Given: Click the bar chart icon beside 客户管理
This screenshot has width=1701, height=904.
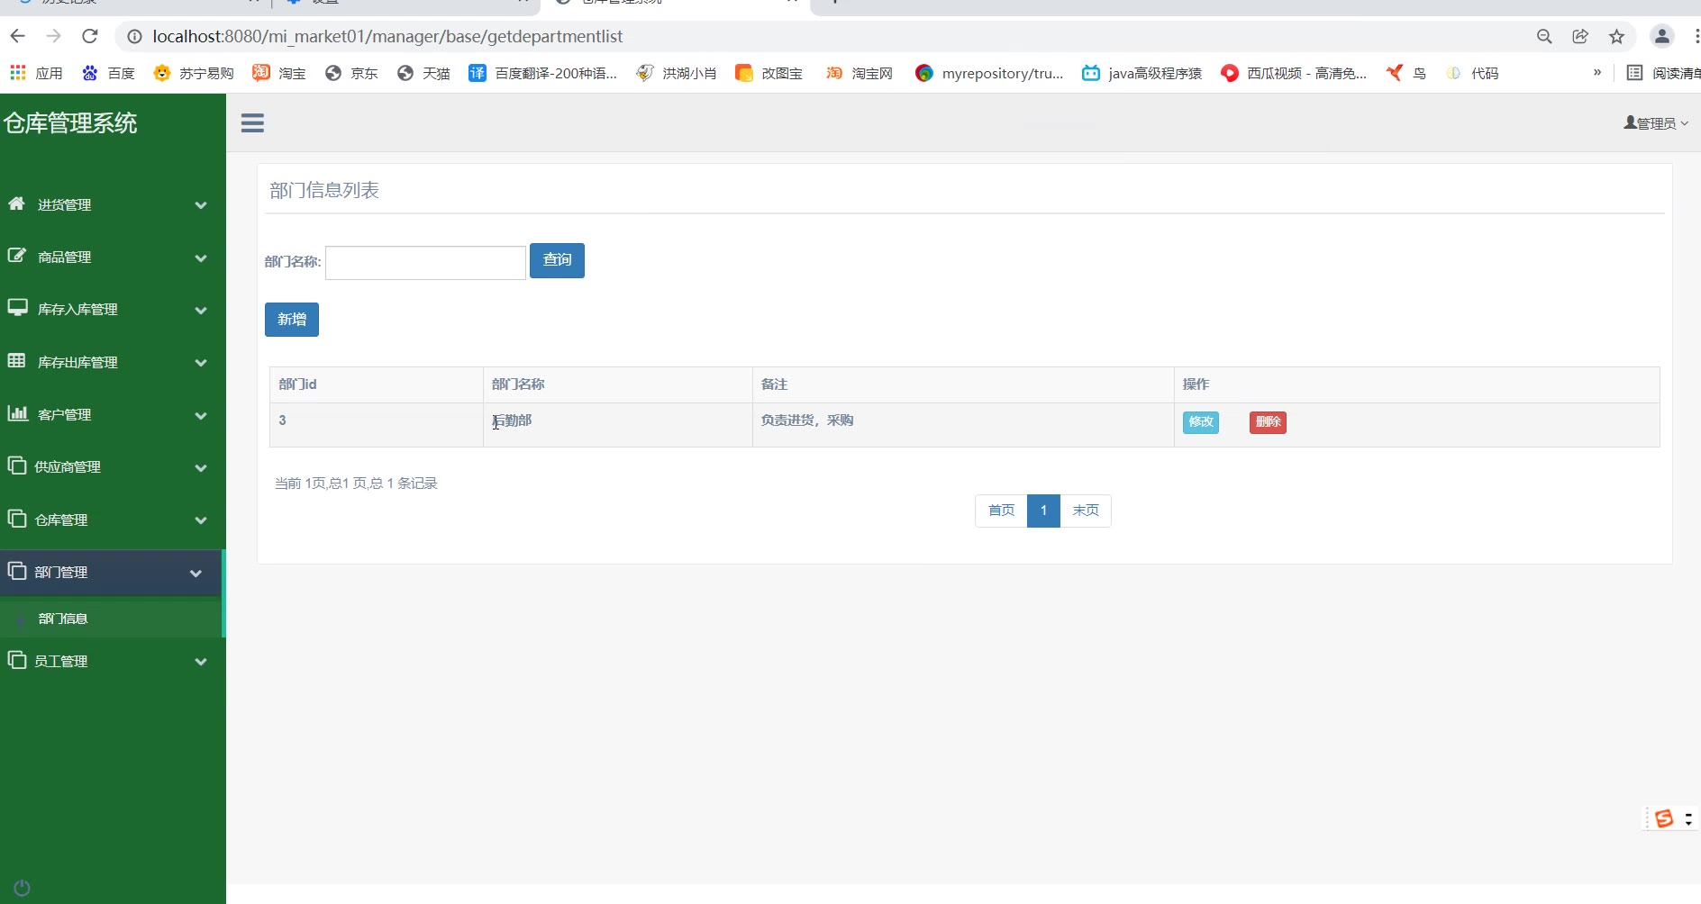Looking at the screenshot, I should coord(17,413).
